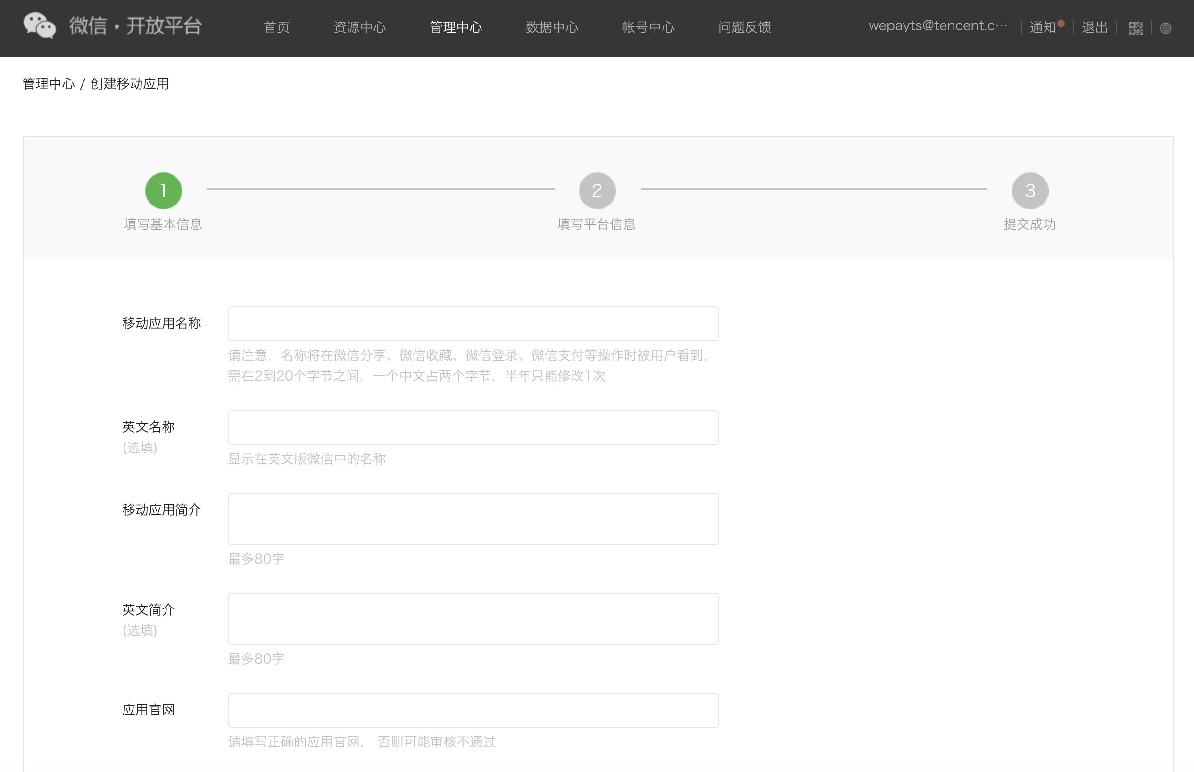The image size is (1194, 772).
Task: Click the wepayts@tencent account email
Action: pos(938,26)
